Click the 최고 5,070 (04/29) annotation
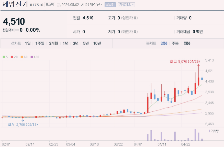Viewport: 224px width, 147px height. tap(185, 61)
